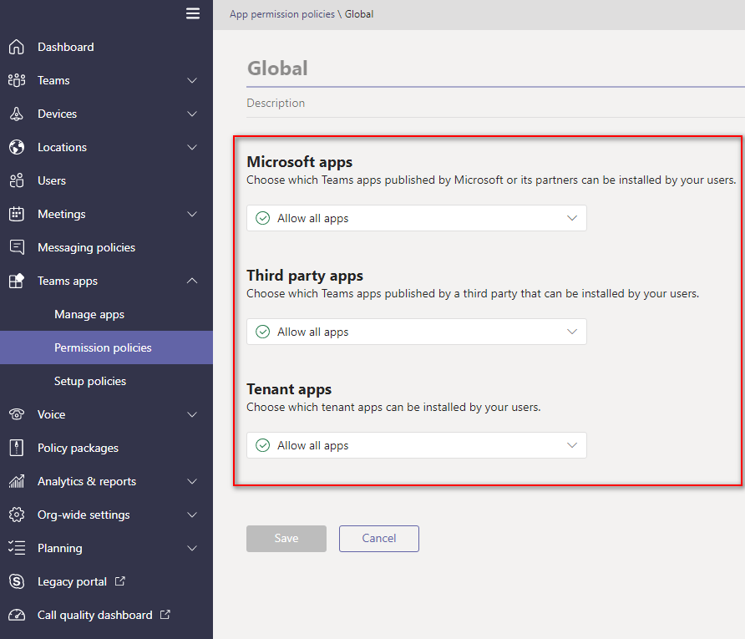This screenshot has height=639, width=745.
Task: Toggle the hamburger navigation menu
Action: [x=192, y=13]
